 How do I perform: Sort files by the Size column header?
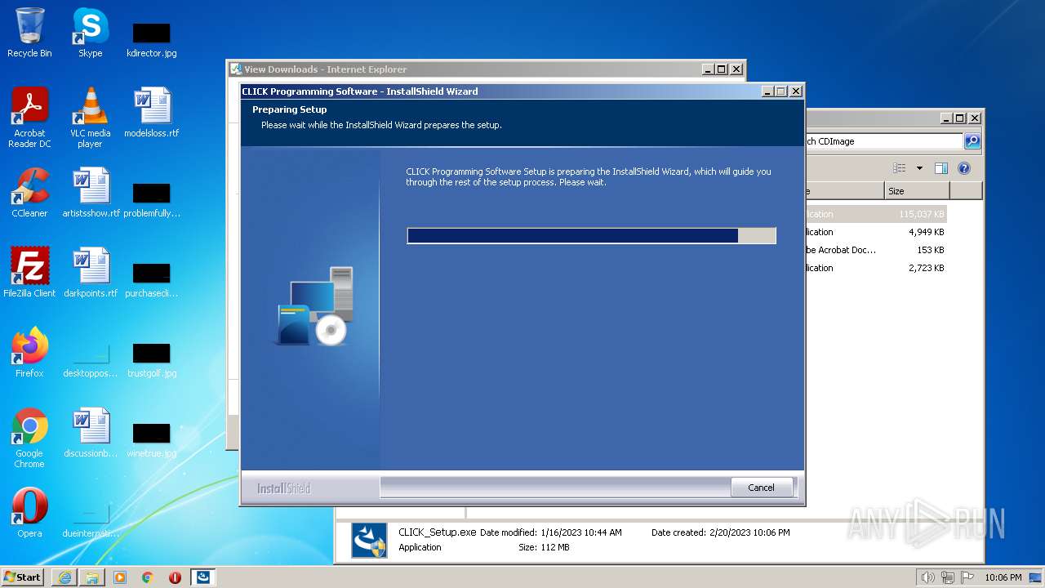917,191
